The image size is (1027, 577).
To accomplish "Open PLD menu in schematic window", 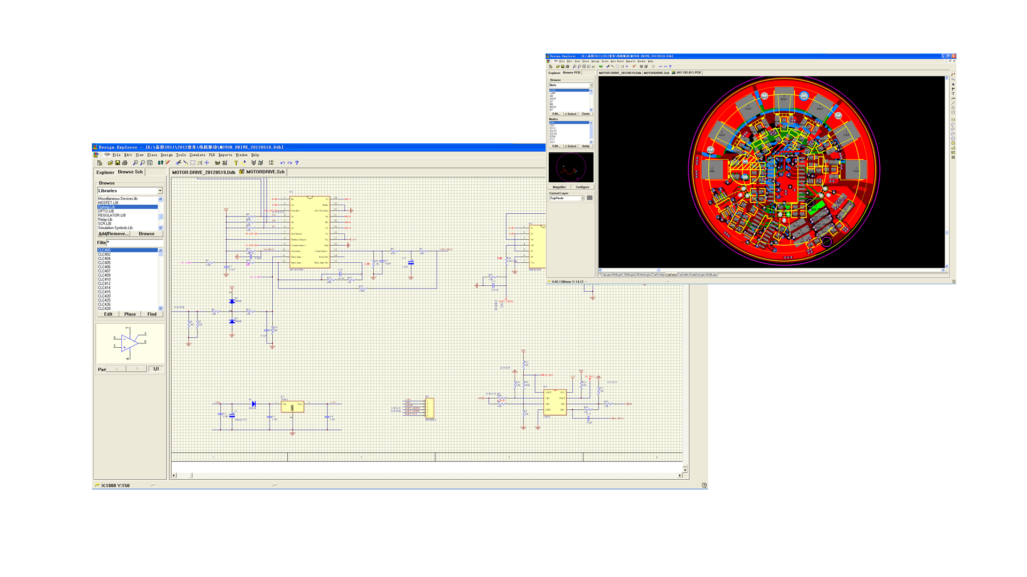I will (212, 155).
